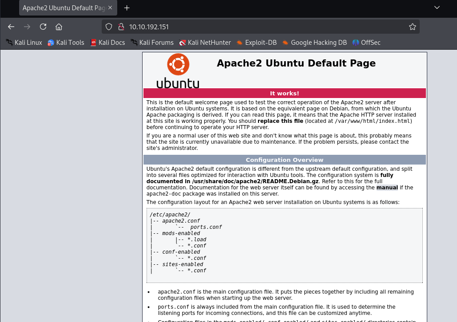Click the It works! red banner

(x=284, y=93)
